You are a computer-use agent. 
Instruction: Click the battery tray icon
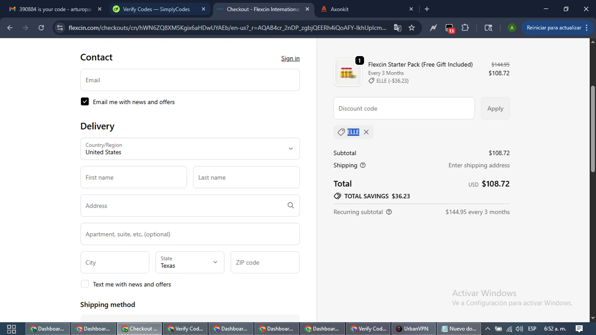coord(498,329)
